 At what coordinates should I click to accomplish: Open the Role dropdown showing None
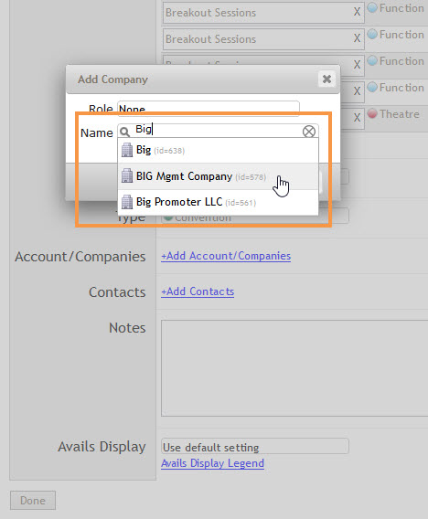click(x=209, y=108)
